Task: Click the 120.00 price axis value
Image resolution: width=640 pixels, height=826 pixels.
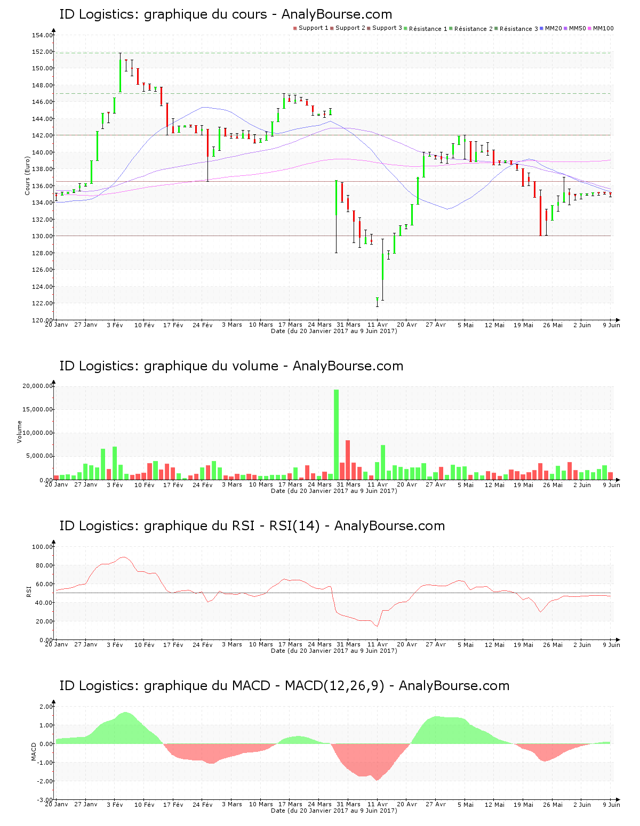Action: click(42, 320)
